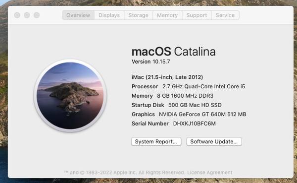Image resolution: width=297 pixels, height=183 pixels.
Task: Click the macOS Catalina island image
Action: [70, 96]
